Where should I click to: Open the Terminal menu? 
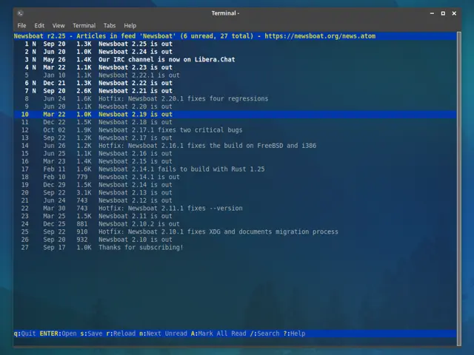click(84, 26)
